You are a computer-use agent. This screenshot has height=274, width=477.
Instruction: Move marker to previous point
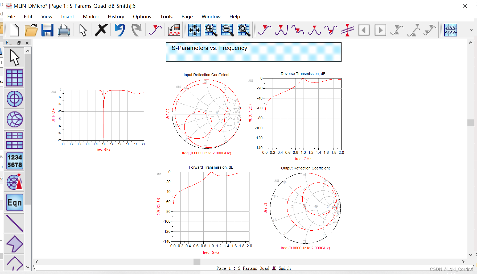pyautogui.click(x=364, y=30)
